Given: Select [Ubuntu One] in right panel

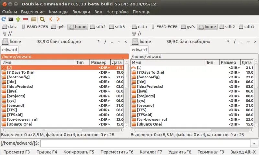Looking at the screenshot, I should pos(192,124).
